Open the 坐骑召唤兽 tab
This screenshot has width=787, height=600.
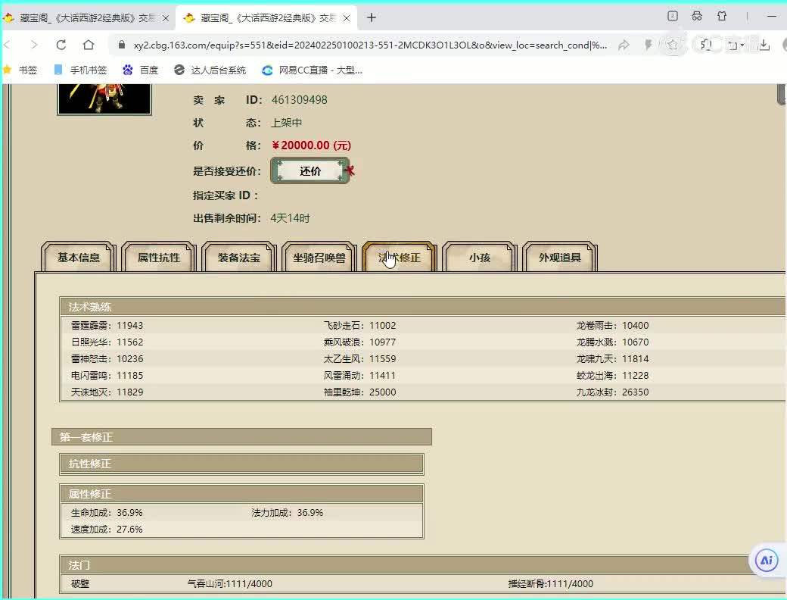[319, 258]
